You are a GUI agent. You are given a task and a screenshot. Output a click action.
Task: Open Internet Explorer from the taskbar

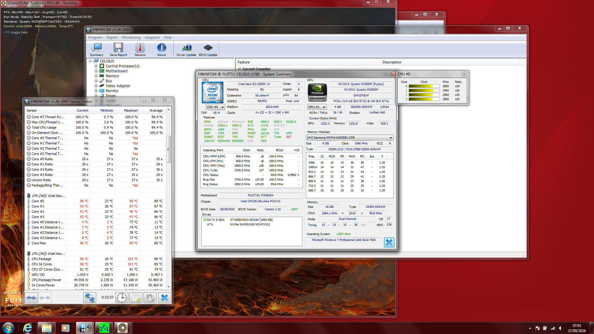[28, 328]
